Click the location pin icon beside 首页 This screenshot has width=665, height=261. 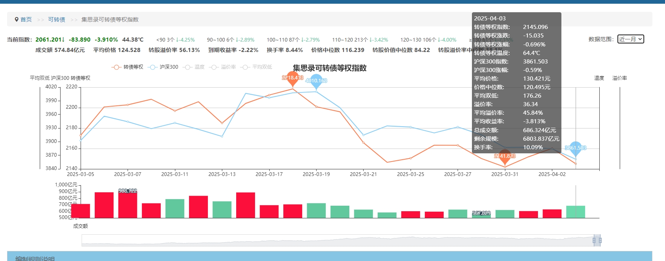coord(17,19)
